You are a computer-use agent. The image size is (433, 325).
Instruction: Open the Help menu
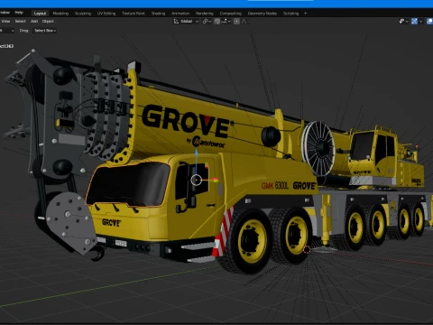19,13
